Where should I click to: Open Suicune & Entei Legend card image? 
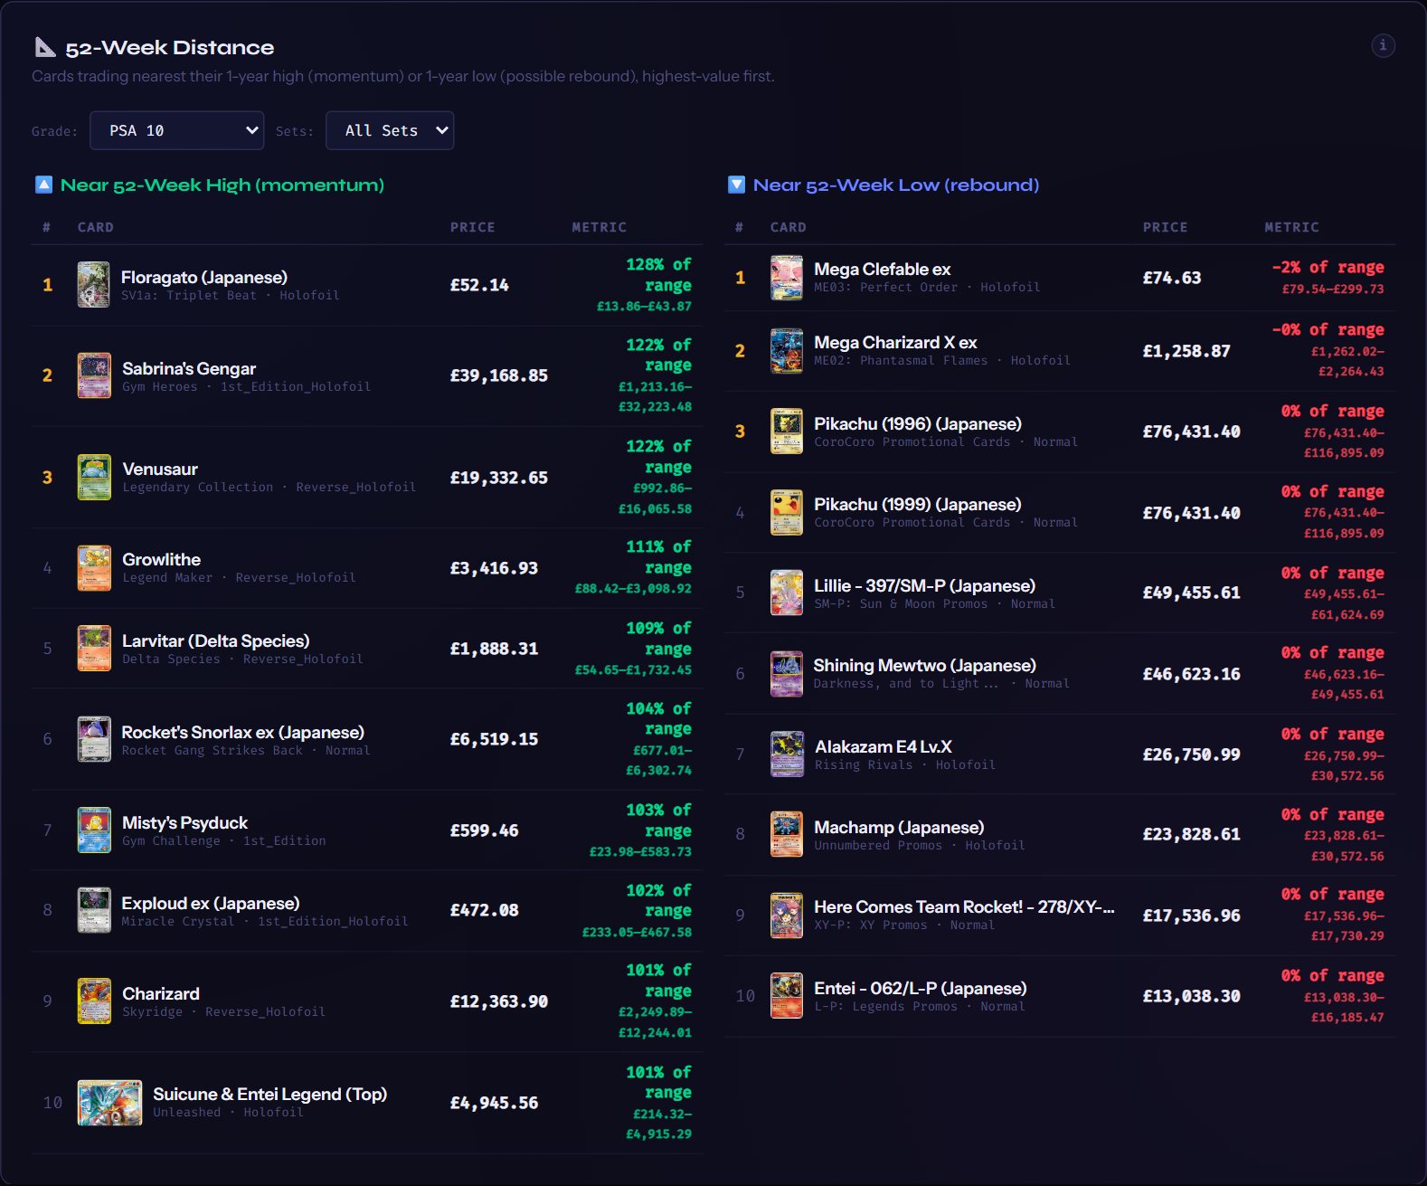click(x=109, y=1103)
